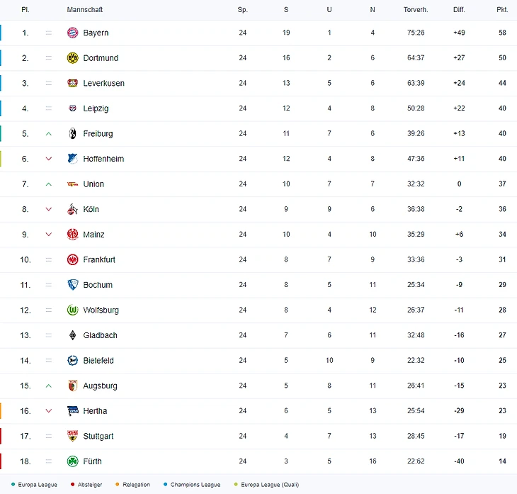Open the Köln club logo
The image size is (517, 494).
coord(72,209)
